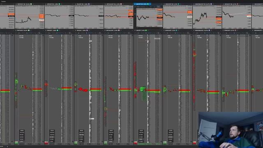Click FLAT button in purple-linked order book

pyautogui.click(x=89, y=144)
